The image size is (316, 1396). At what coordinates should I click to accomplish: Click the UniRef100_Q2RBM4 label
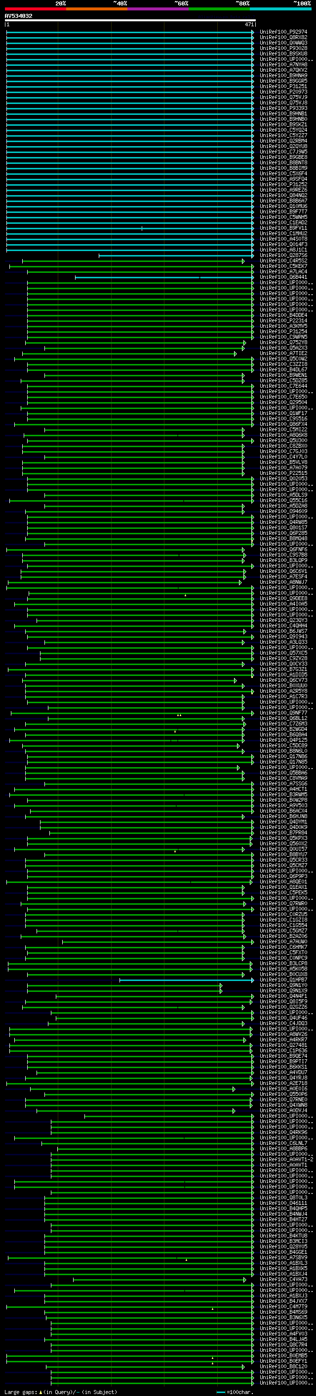point(283,141)
